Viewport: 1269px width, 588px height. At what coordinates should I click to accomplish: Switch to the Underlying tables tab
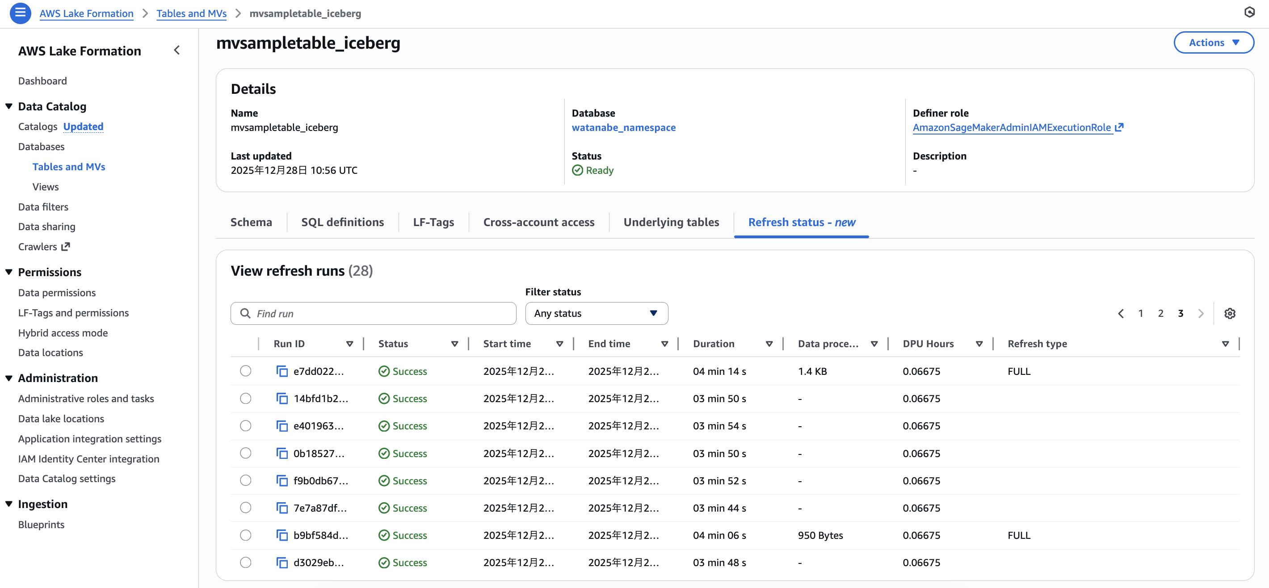point(671,222)
